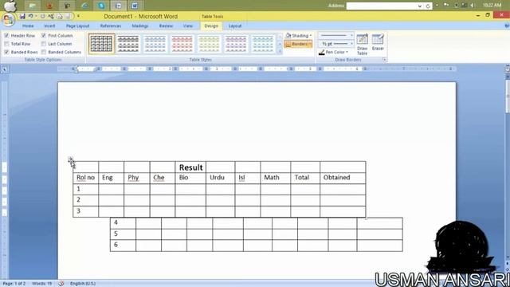Open the Internet Explorer taskbar icon
510x287 pixels.
[84, 6]
